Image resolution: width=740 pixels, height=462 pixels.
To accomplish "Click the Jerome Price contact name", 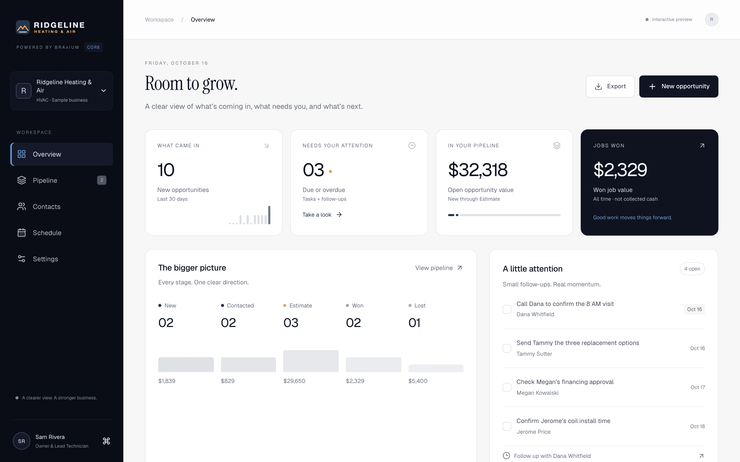I will coord(533,432).
